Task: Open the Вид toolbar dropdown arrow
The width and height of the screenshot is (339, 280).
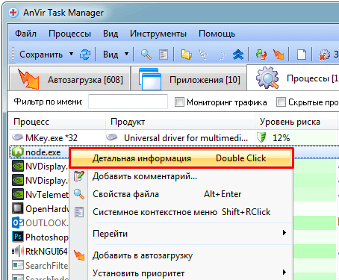Action: pos(127,54)
